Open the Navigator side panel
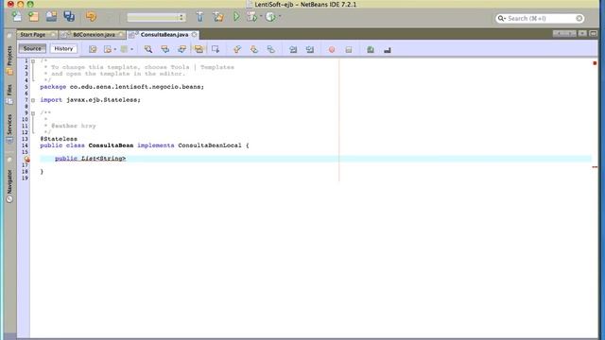The width and height of the screenshot is (605, 340). coord(9,186)
